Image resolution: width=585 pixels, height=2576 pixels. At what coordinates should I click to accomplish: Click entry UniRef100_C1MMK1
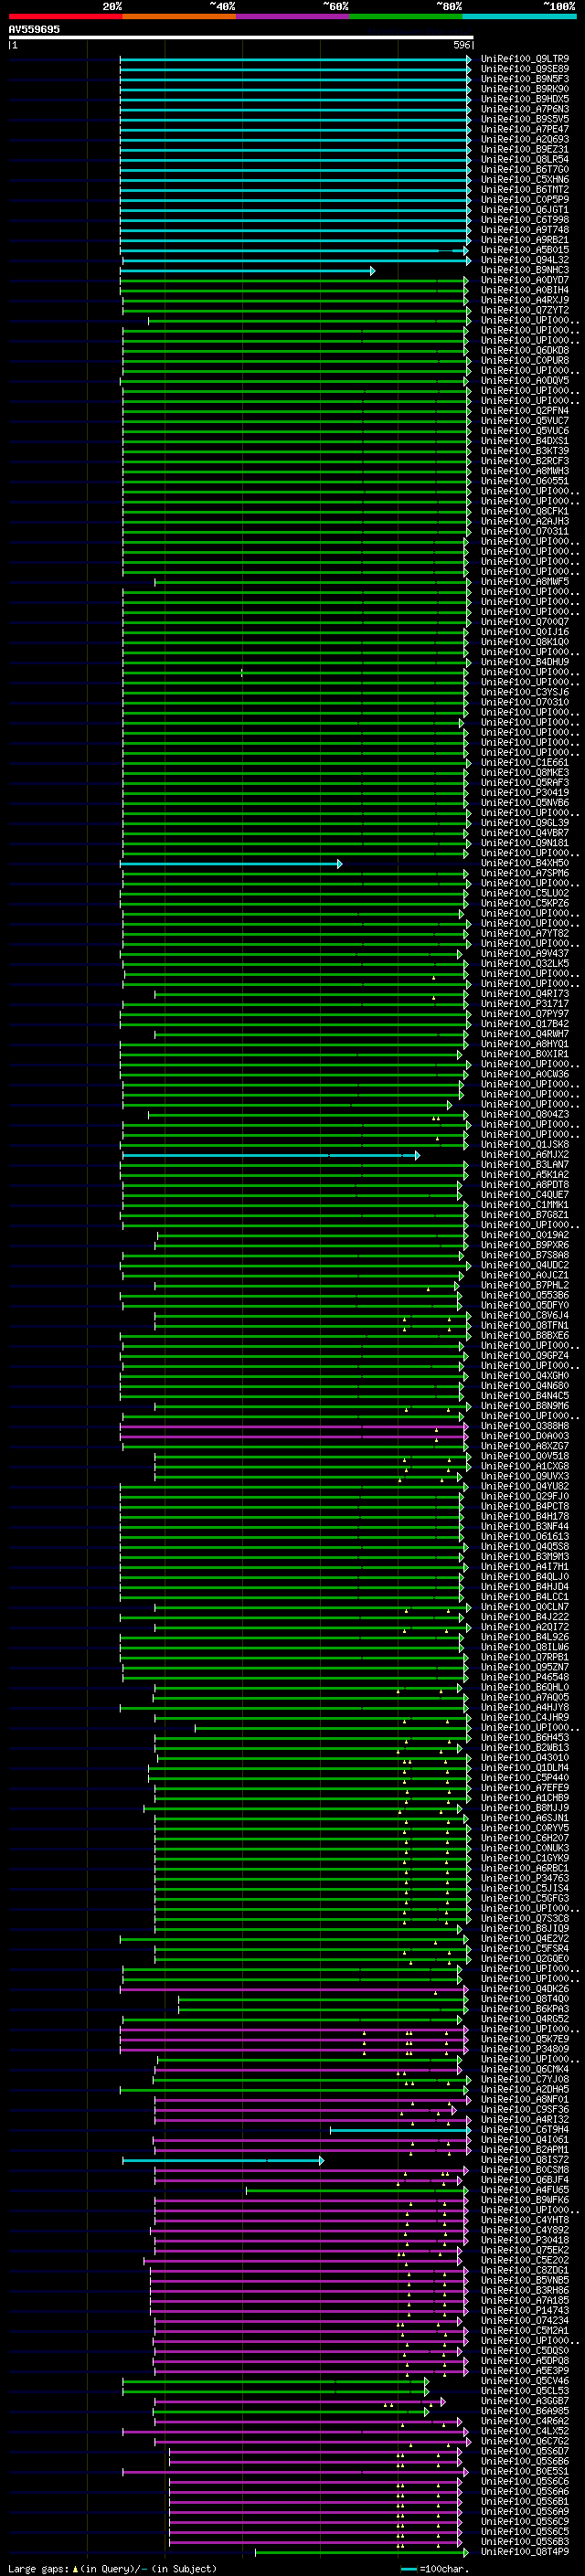pyautogui.click(x=524, y=1205)
